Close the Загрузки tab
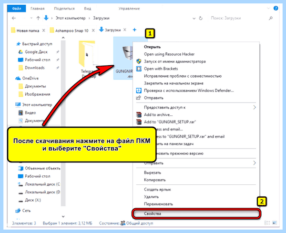 124,30
